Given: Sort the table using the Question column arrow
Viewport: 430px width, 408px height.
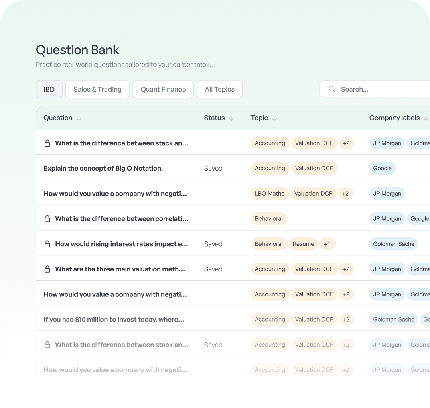Looking at the screenshot, I should [x=79, y=118].
